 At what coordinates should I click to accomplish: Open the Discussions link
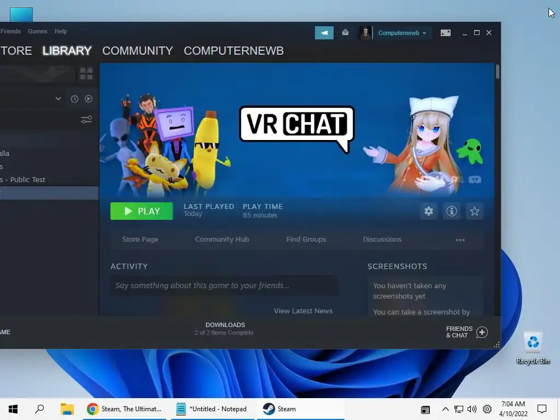pyautogui.click(x=382, y=240)
